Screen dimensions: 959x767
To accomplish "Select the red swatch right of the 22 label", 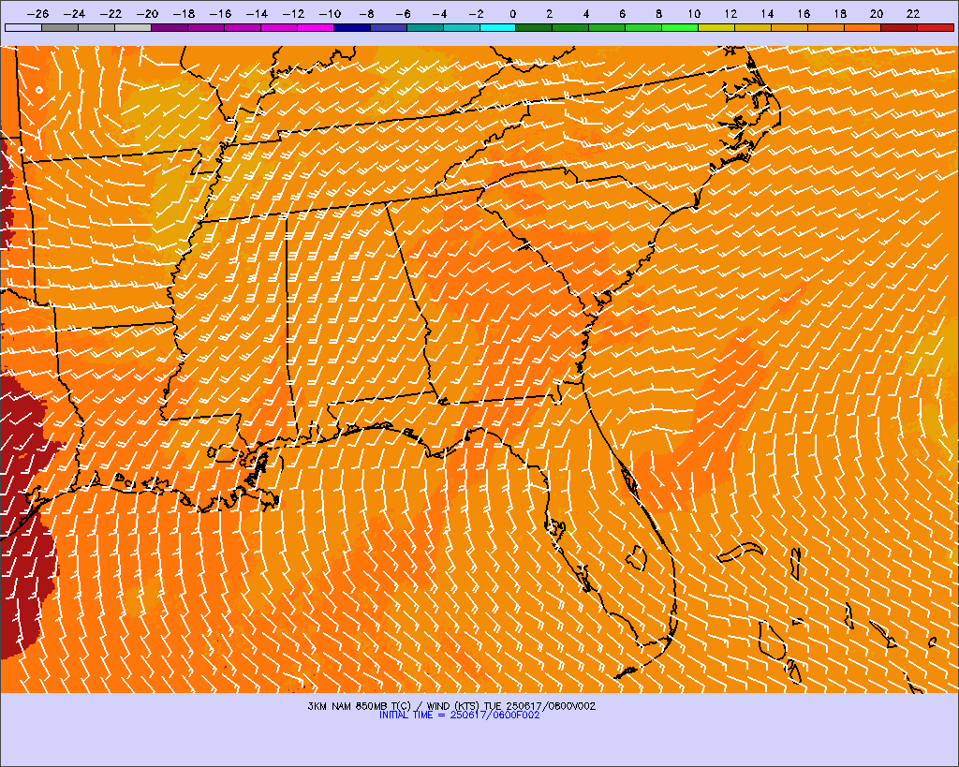I will (x=936, y=27).
